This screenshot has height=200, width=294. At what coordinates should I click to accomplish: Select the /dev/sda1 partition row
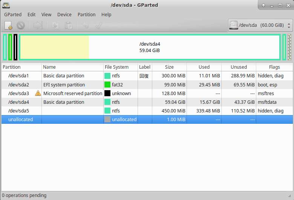147,76
